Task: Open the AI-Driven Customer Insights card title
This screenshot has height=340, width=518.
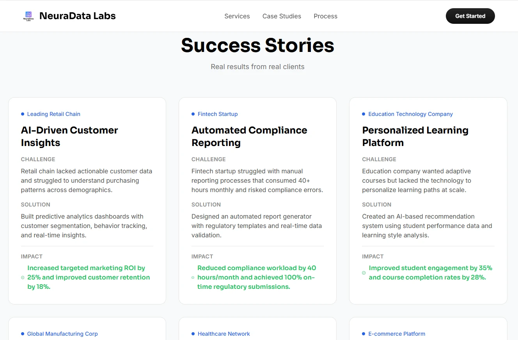Action: coord(69,136)
